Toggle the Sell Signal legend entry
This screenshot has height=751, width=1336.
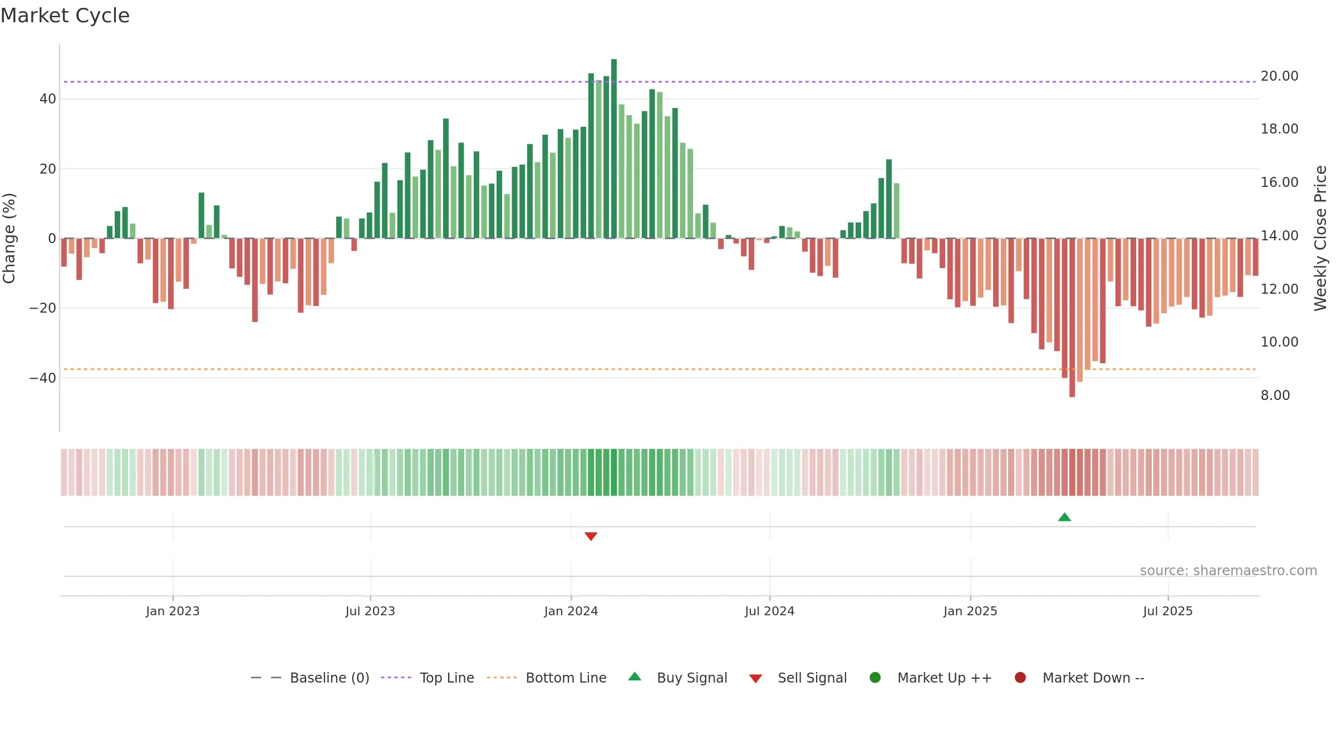[x=798, y=678]
